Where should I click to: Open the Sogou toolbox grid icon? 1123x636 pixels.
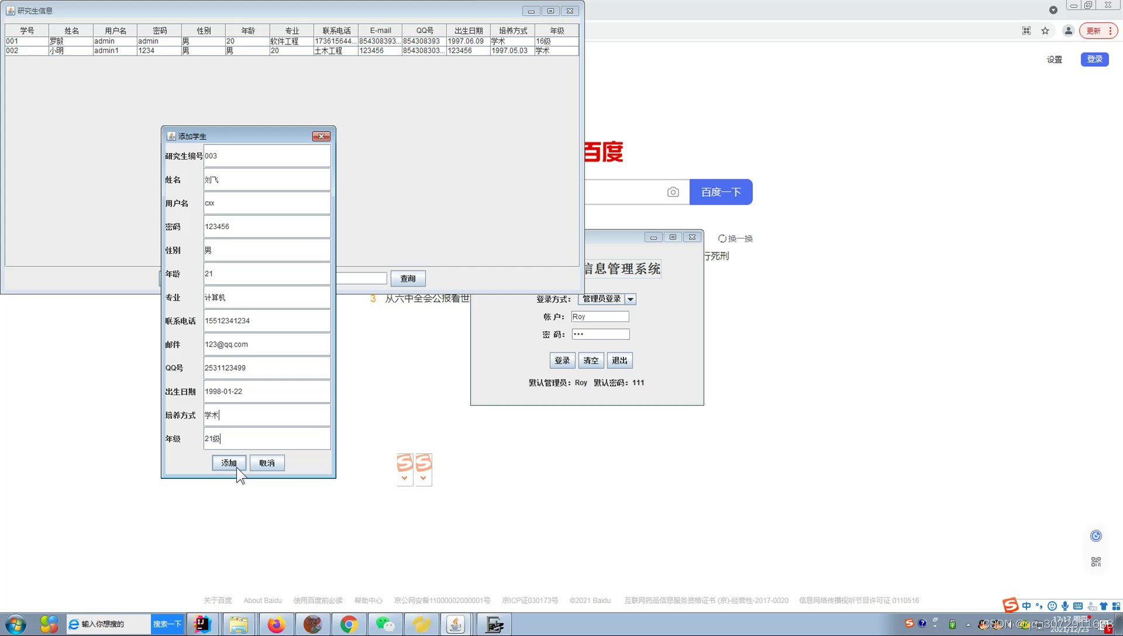[1116, 606]
